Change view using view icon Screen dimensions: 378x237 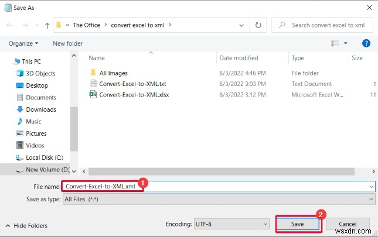tap(335, 43)
